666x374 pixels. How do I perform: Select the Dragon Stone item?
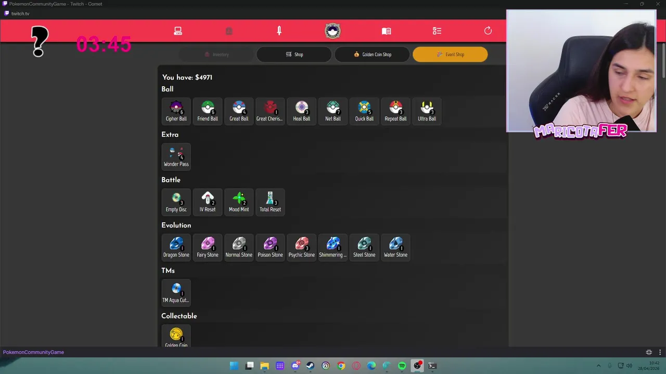176,247
